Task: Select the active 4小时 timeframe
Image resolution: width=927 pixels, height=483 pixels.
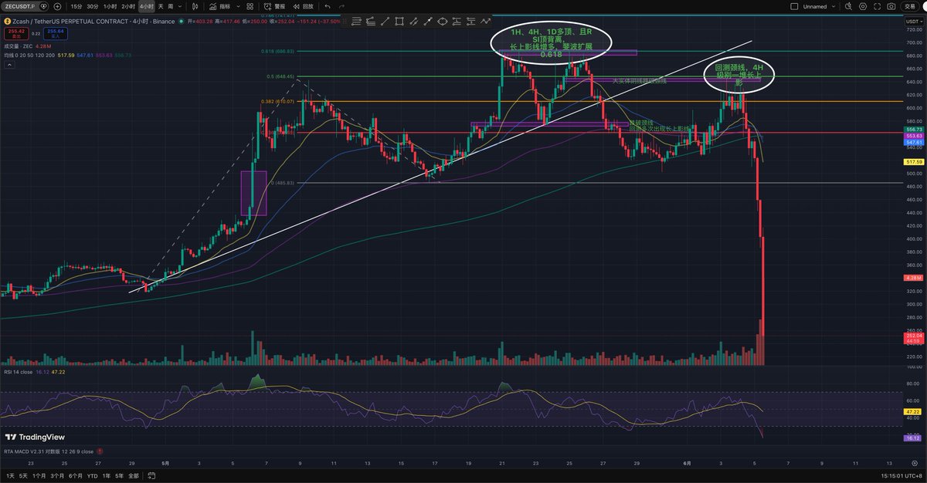Action: (x=147, y=6)
